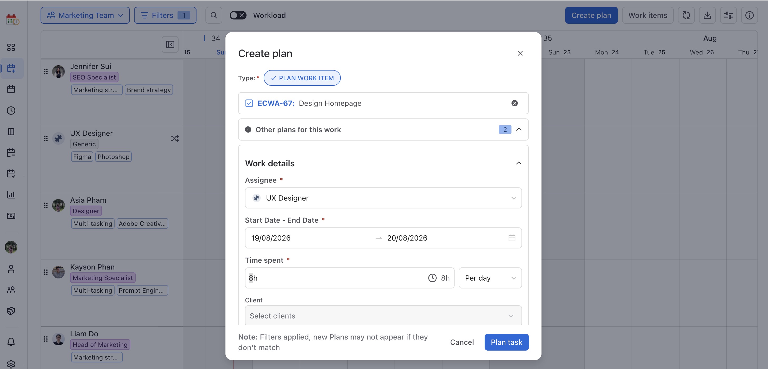Click the shuffle icon on UX Designer row
The width and height of the screenshot is (768, 369).
175,138
